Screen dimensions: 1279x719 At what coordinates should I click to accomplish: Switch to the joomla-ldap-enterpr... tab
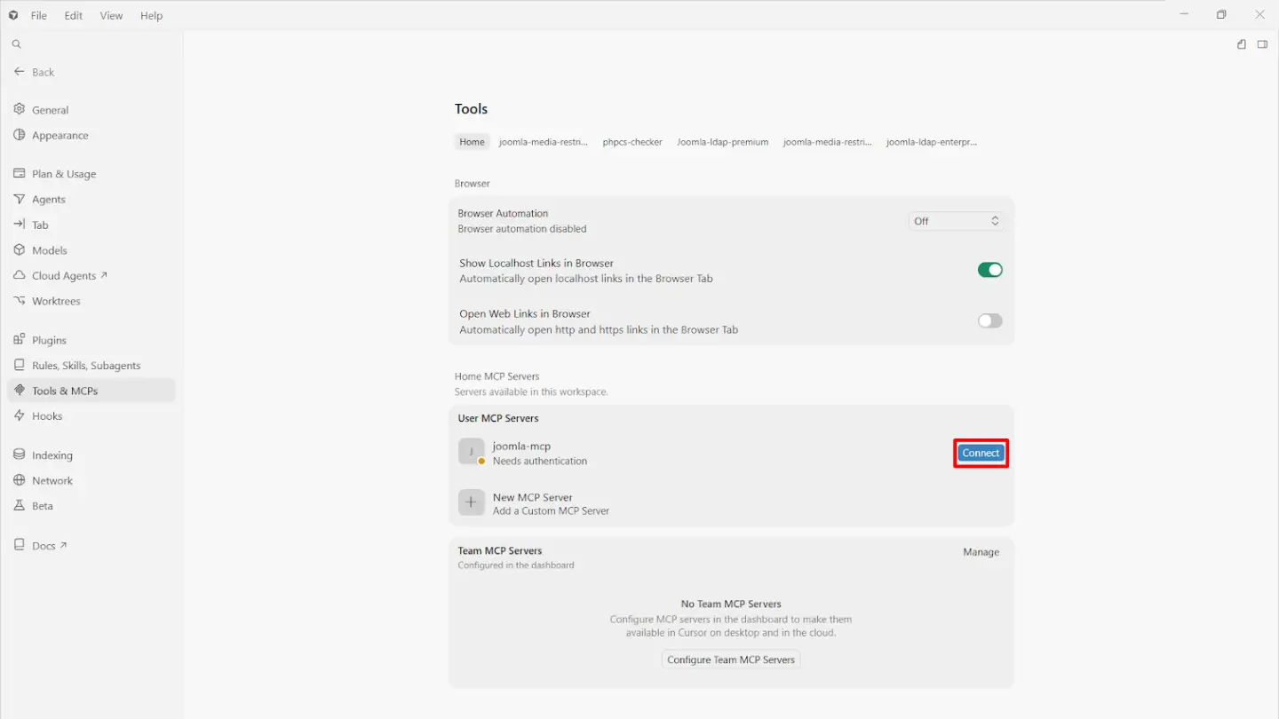(932, 142)
